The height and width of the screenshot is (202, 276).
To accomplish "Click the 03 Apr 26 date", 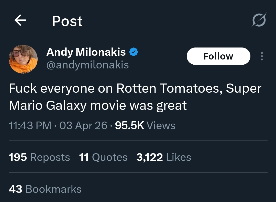I will pyautogui.click(x=83, y=126).
